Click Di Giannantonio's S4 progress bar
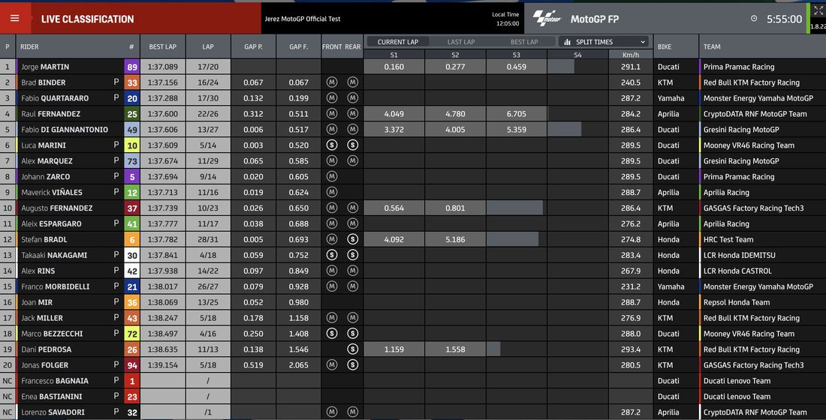The image size is (826, 420). point(565,130)
